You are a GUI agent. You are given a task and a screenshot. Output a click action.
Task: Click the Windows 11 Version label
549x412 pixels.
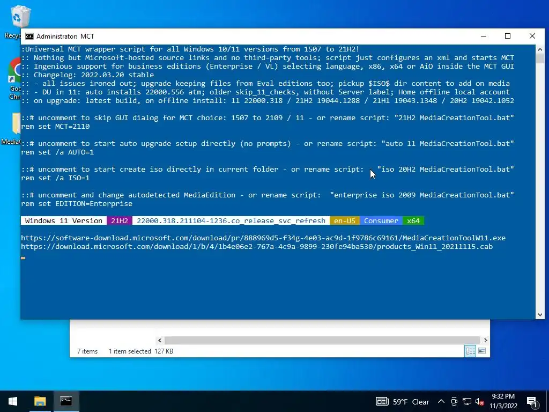64,220
